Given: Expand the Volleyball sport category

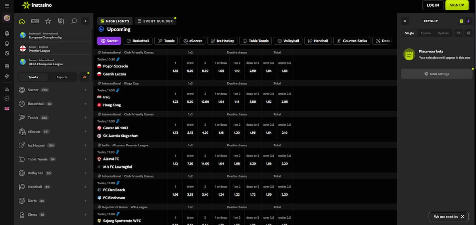Looking at the screenshot, I should (x=53, y=173).
